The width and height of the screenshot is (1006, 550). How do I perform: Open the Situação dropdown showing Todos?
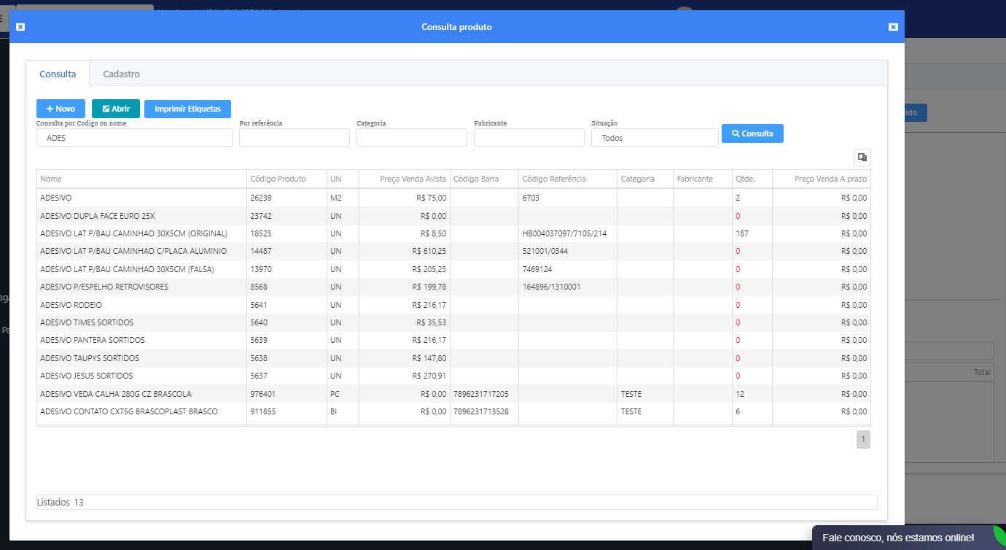pyautogui.click(x=654, y=138)
